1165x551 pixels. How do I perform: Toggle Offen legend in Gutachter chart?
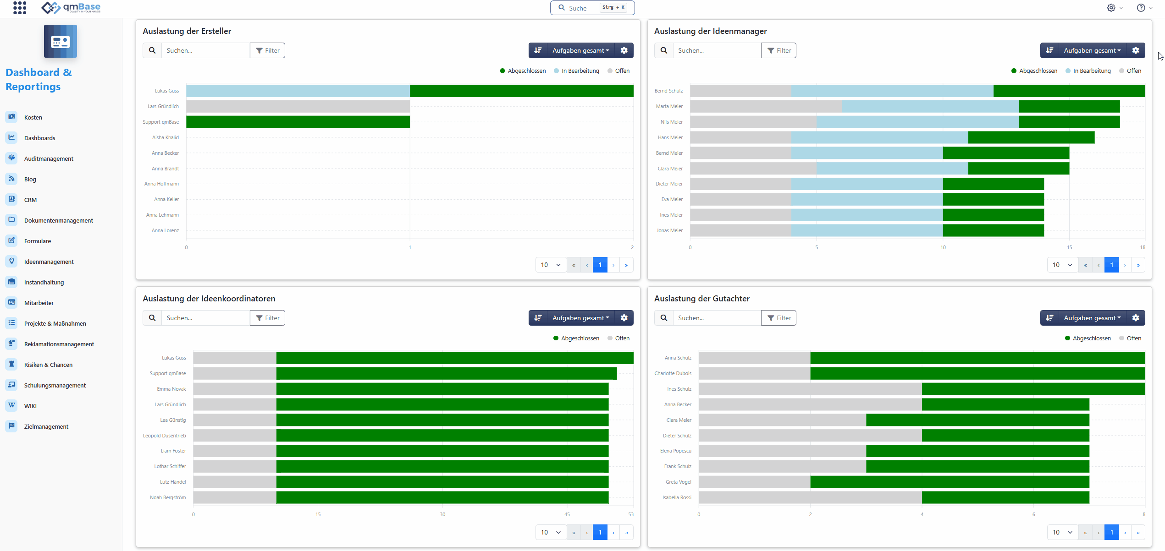[x=1130, y=338]
